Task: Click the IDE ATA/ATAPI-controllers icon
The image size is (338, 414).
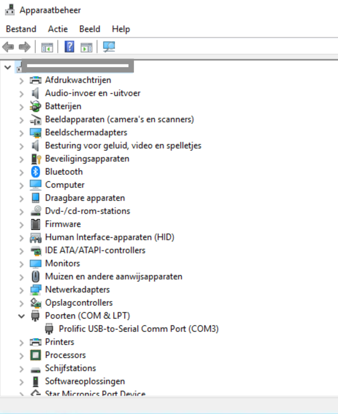Action: pos(35,251)
